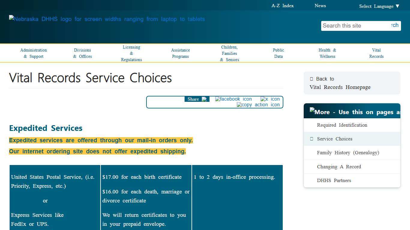Share the page to X
This screenshot has height=230, width=410.
(x=270, y=99)
